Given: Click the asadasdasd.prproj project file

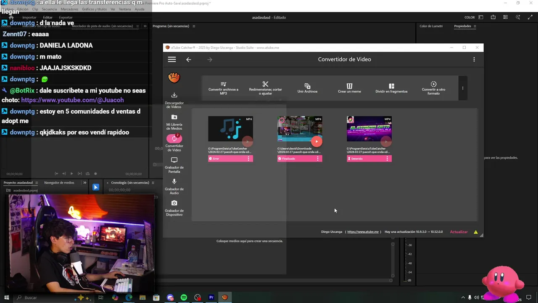Looking at the screenshot, I should point(25,190).
